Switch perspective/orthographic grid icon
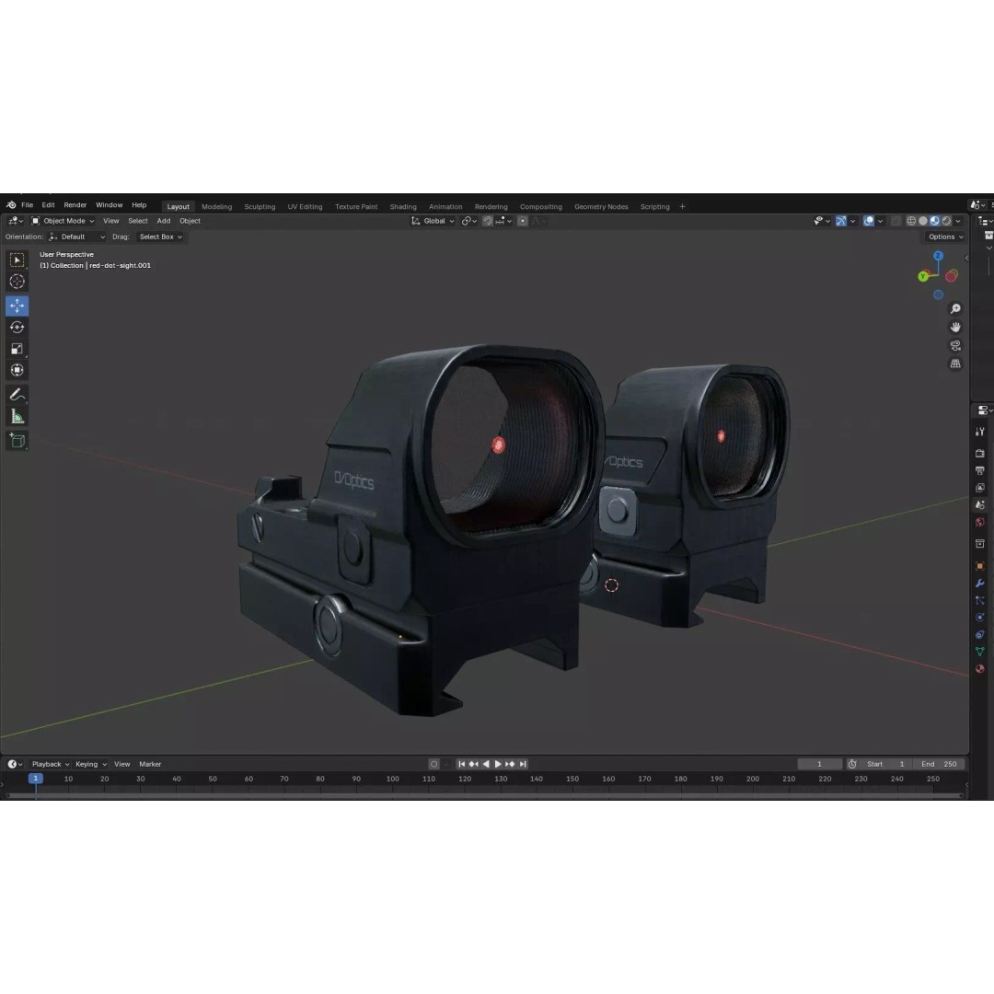The image size is (994, 994). 955,364
